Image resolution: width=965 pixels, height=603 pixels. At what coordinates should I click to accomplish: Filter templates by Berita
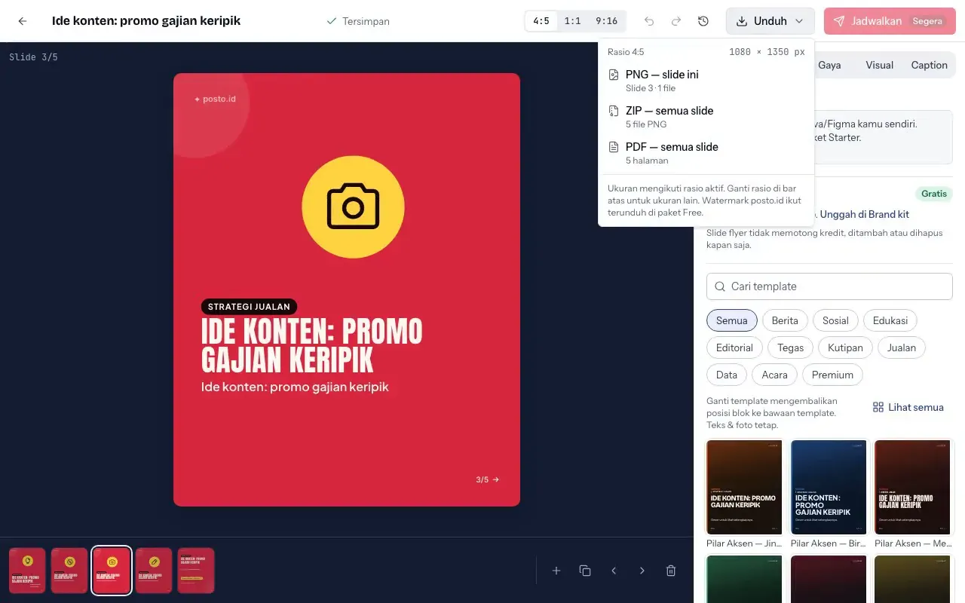pyautogui.click(x=785, y=320)
